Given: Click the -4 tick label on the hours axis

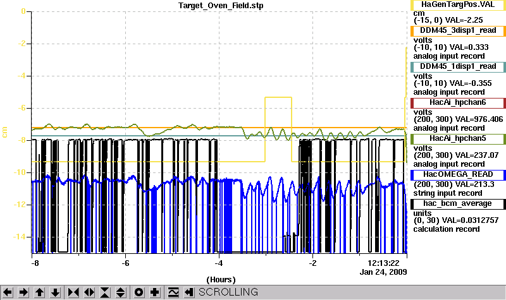Looking at the screenshot, I should click(x=219, y=263).
